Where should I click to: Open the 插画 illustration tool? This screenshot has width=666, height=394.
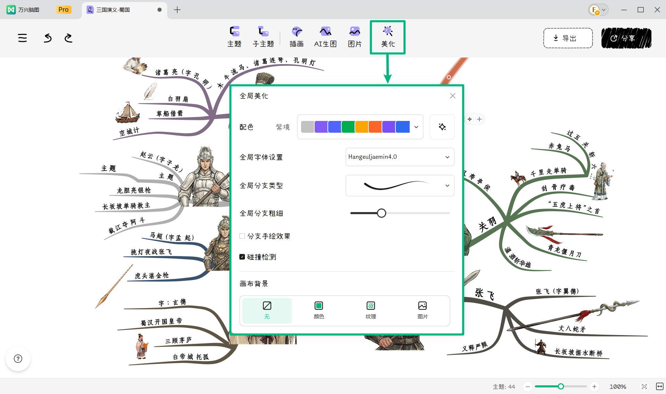[297, 37]
